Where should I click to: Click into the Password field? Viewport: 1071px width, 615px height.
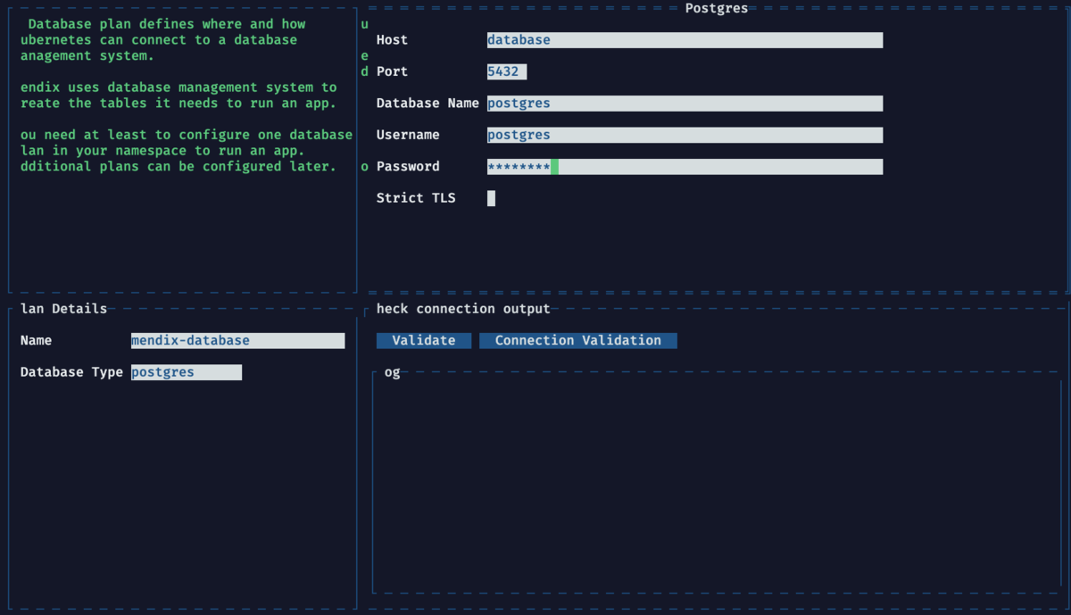click(685, 167)
